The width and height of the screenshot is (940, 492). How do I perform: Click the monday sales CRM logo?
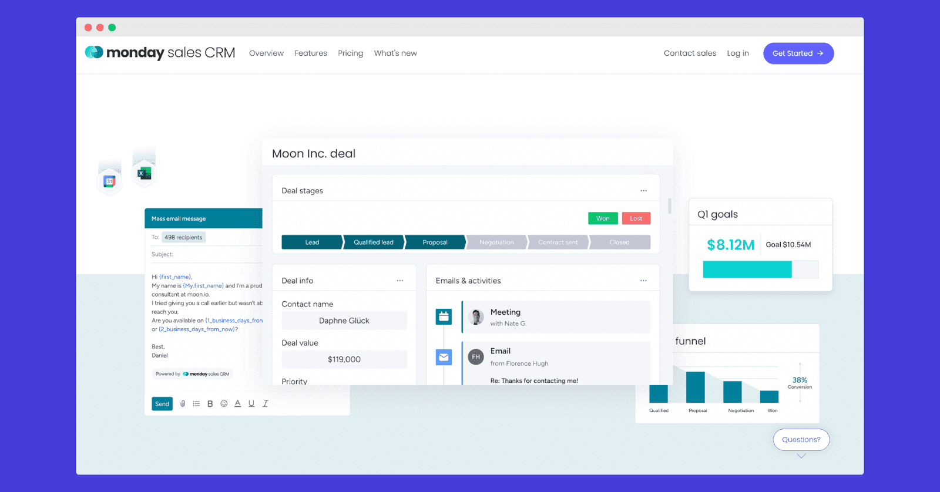[x=160, y=53]
